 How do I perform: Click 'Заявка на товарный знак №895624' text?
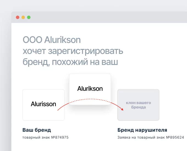151,138
